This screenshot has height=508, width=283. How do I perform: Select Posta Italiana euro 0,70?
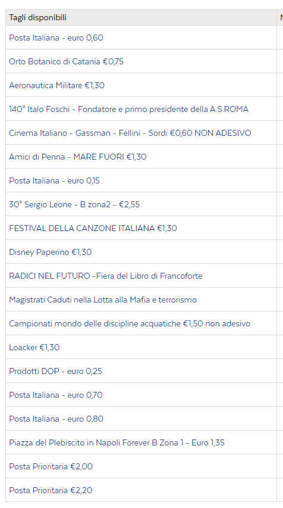point(56,395)
